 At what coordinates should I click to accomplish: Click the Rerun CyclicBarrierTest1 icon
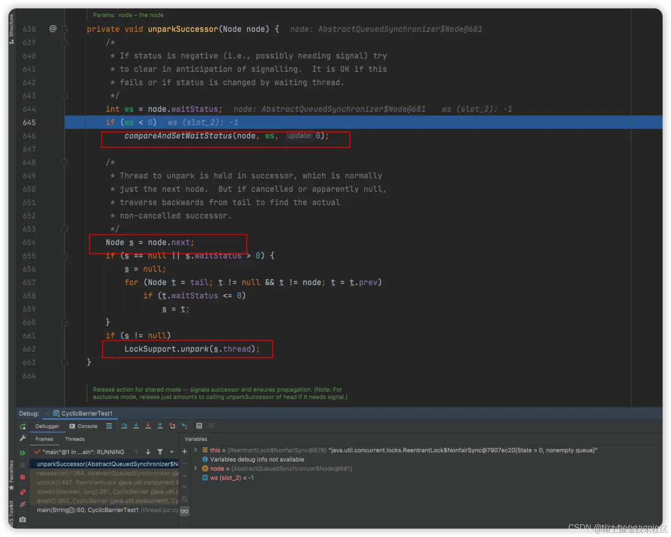pos(23,426)
